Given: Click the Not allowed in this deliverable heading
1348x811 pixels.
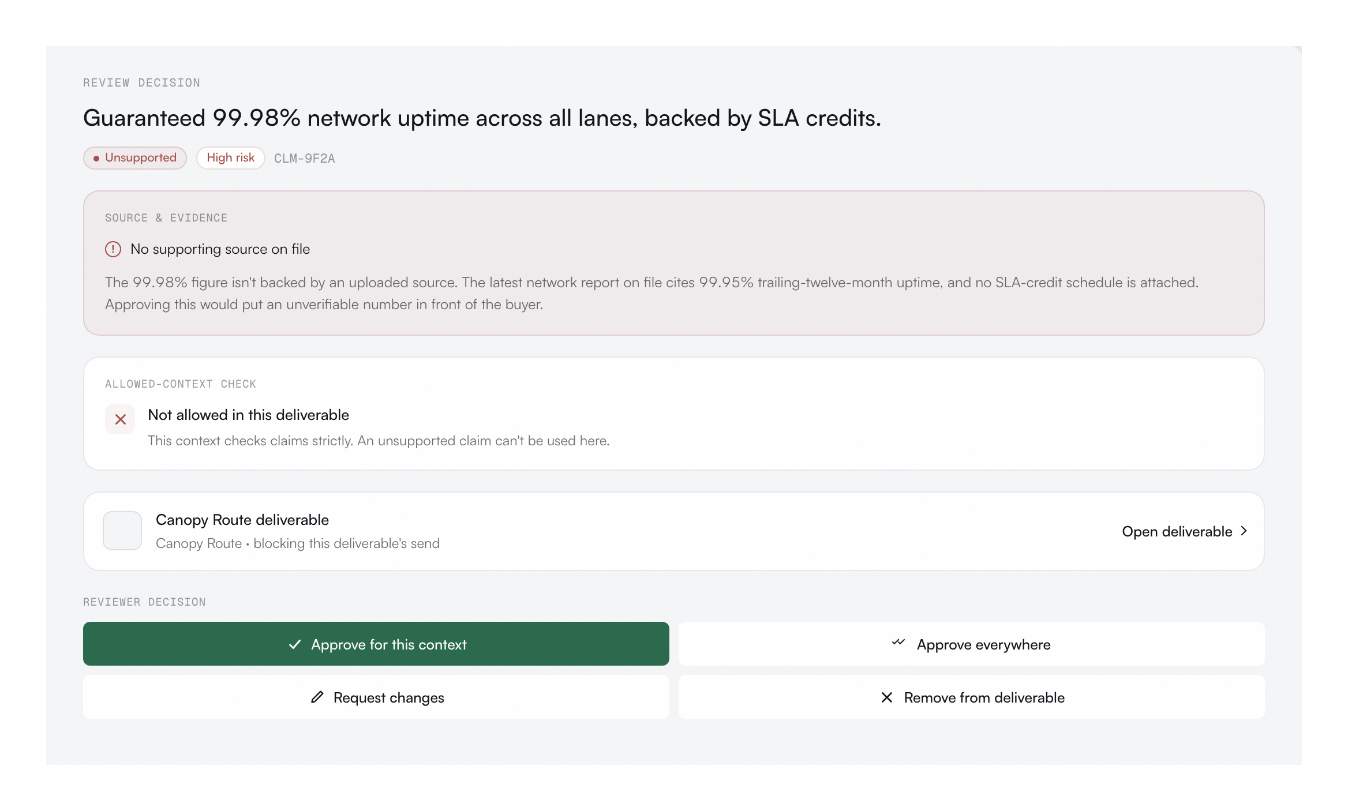Looking at the screenshot, I should [248, 415].
